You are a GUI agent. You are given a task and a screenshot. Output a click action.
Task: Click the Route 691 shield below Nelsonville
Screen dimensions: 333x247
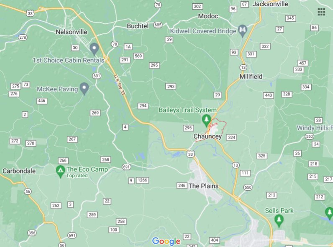pos(97,76)
